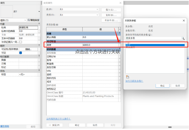Click the 标签 value <无>

[x=28, y=74]
